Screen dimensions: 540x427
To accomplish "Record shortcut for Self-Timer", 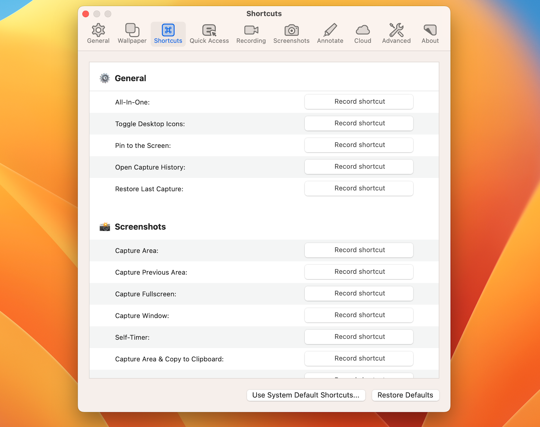I will (x=359, y=337).
